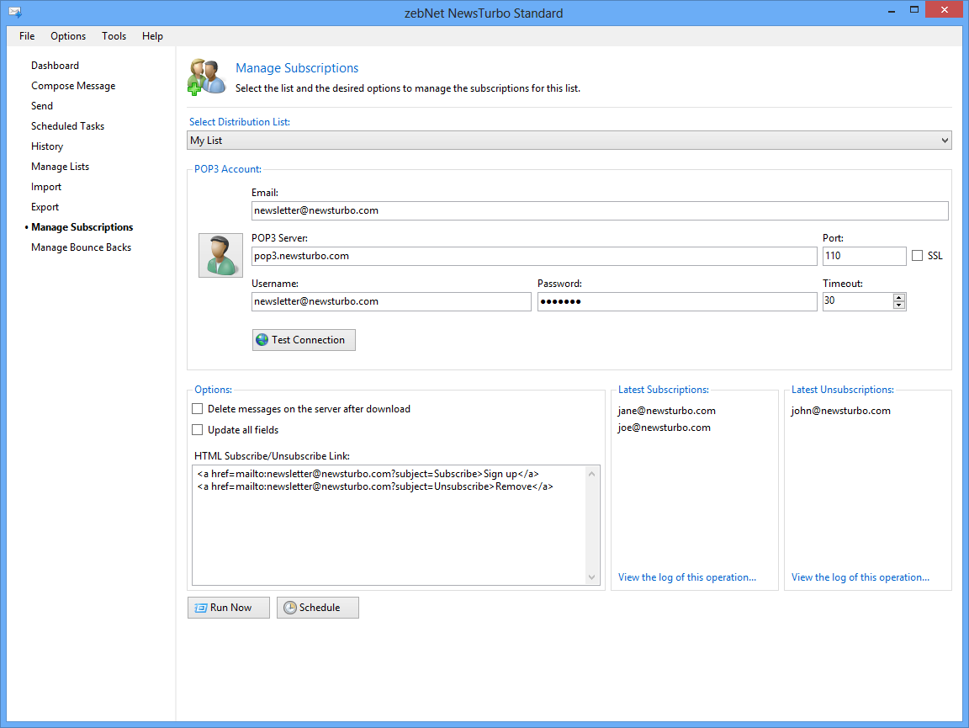969x728 pixels.
Task: Select Export in the sidebar
Action: (x=45, y=207)
